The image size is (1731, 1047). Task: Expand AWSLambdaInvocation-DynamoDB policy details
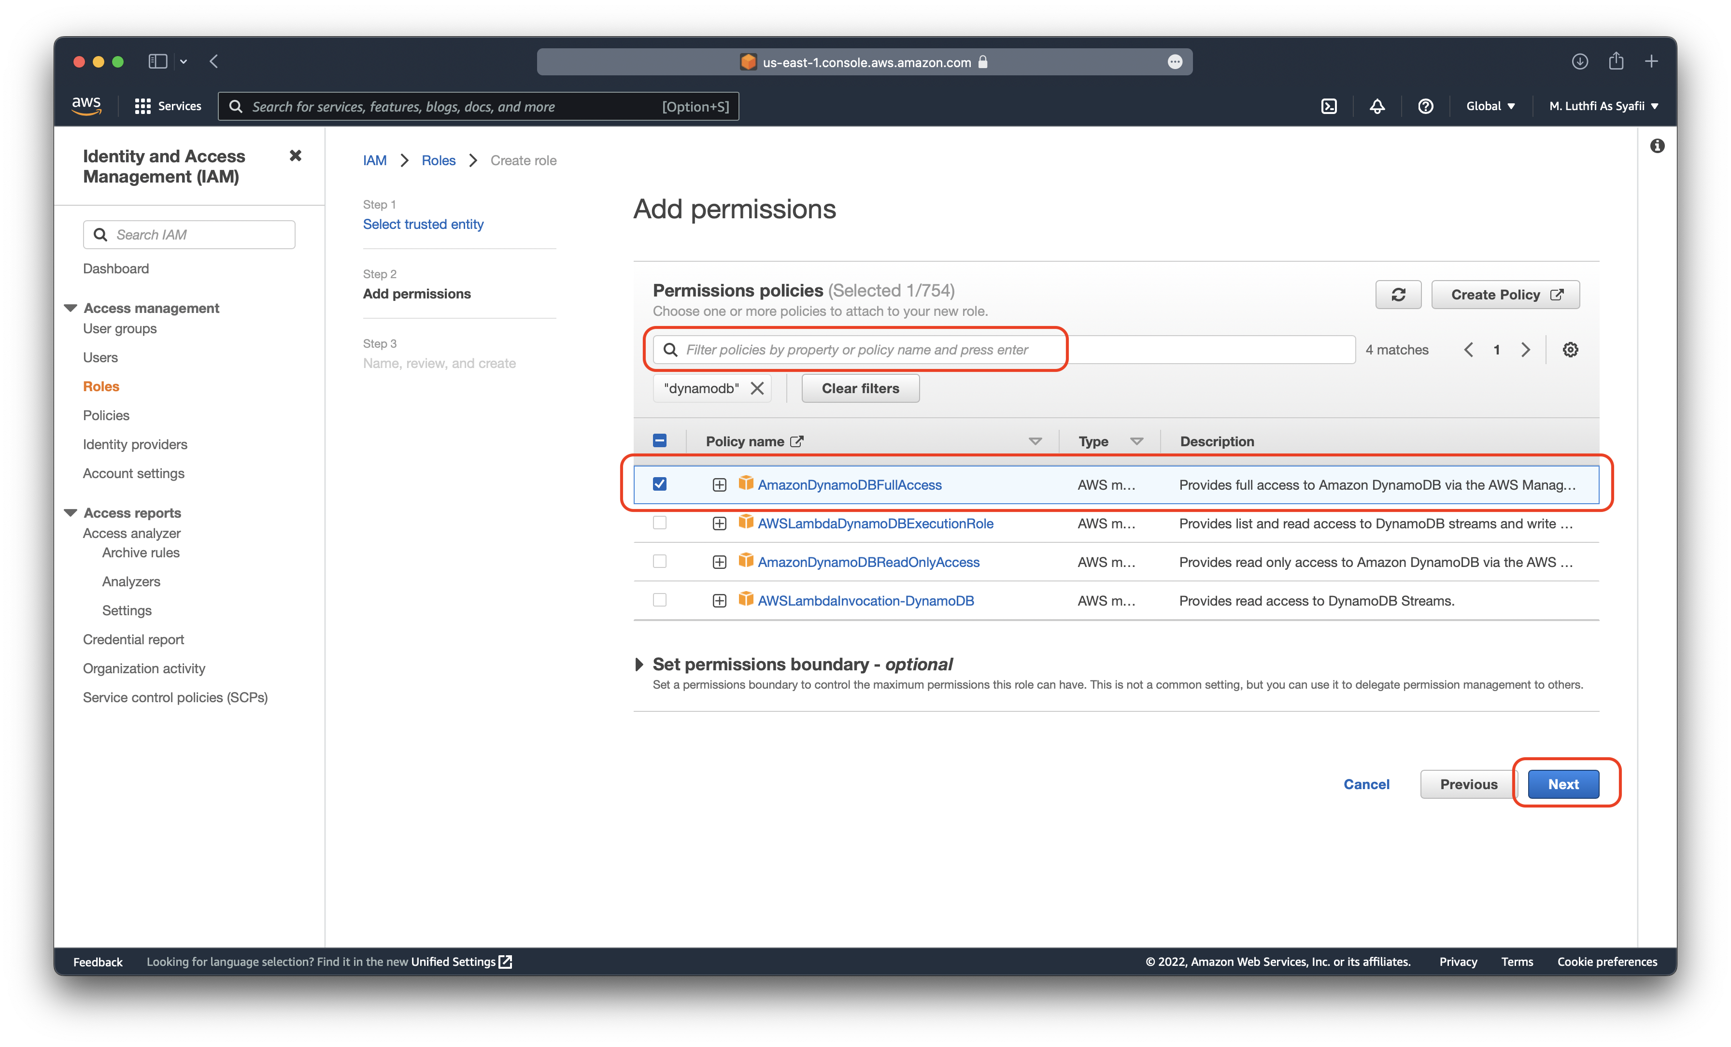pyautogui.click(x=719, y=601)
